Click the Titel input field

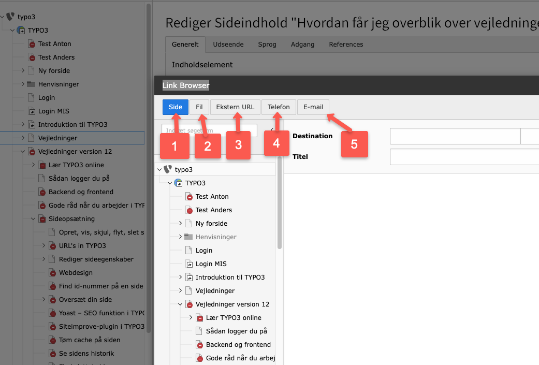coord(464,156)
